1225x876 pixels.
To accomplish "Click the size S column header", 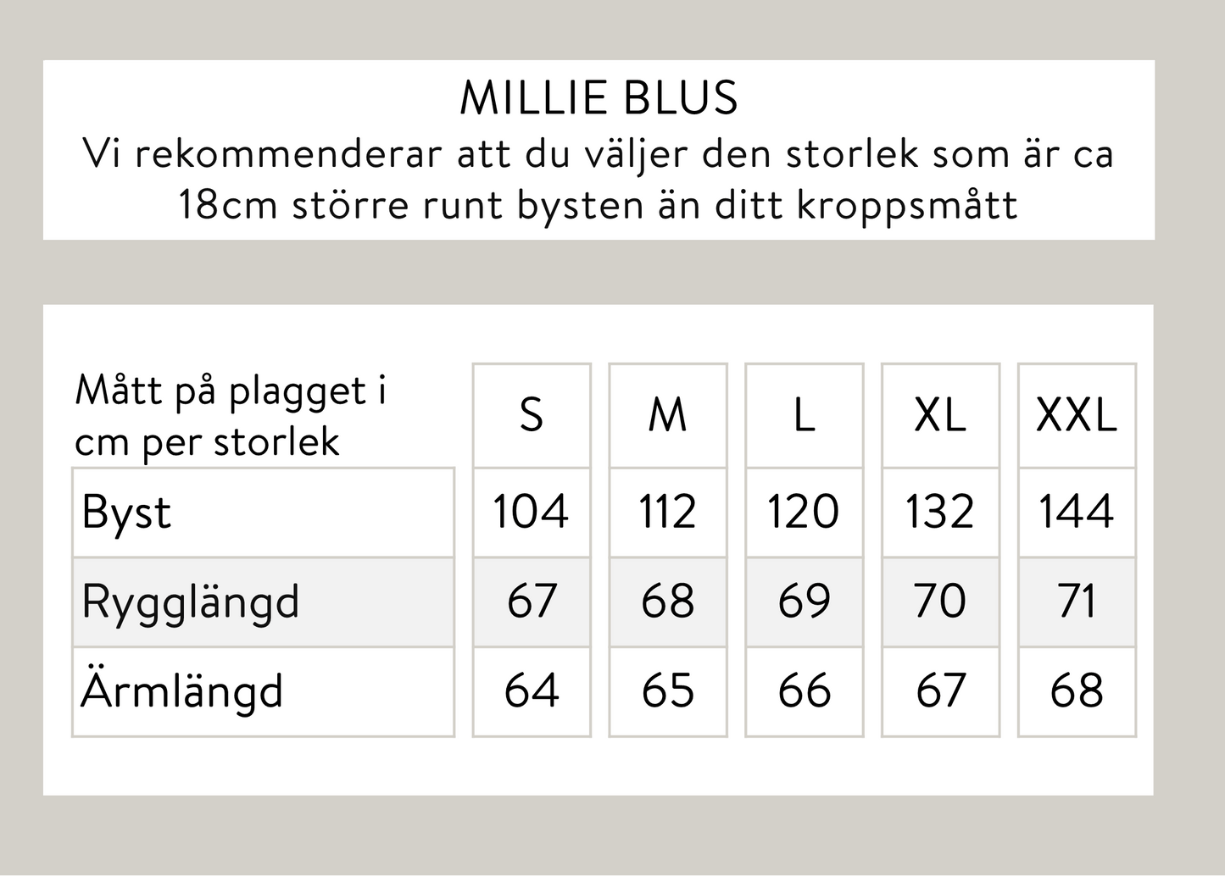I will pos(532,415).
